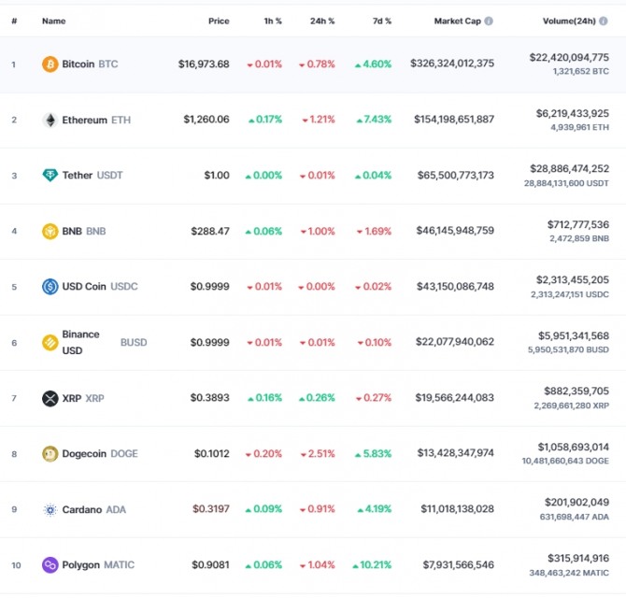Open the Cardano ADA name link
The height and width of the screenshot is (598, 626).
pos(93,510)
